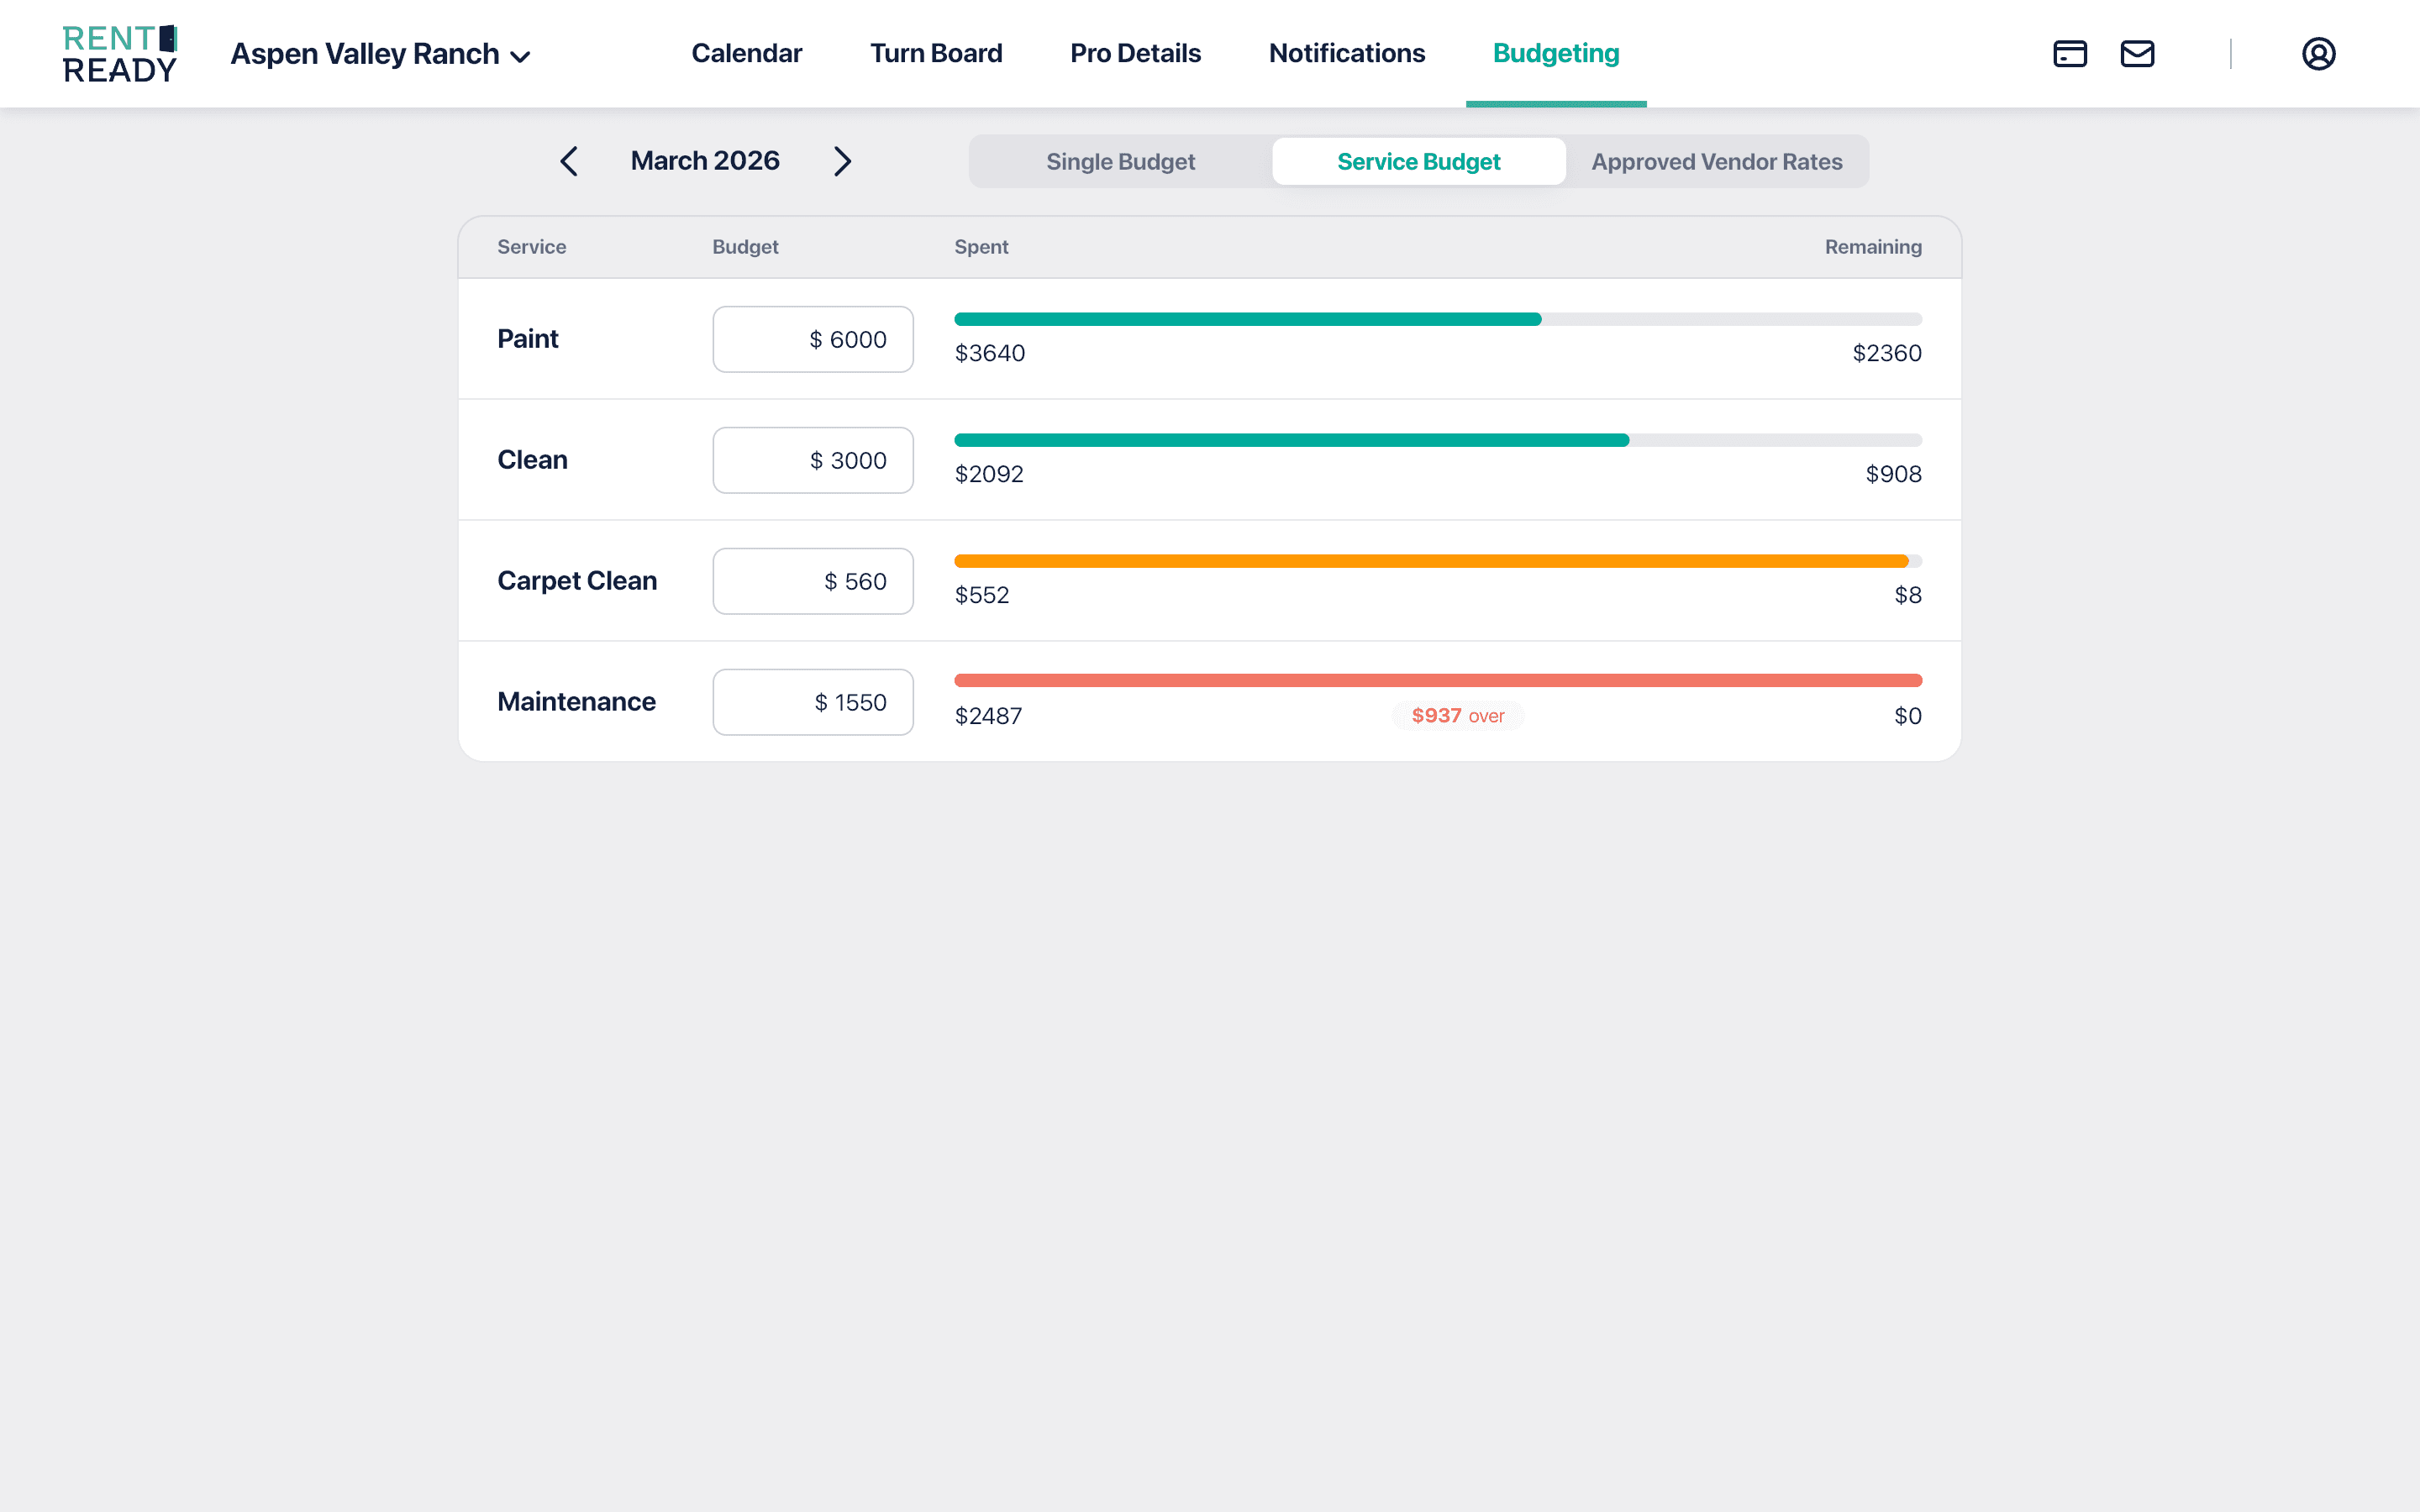
Task: Advance to next month with right chevron
Action: coord(842,161)
